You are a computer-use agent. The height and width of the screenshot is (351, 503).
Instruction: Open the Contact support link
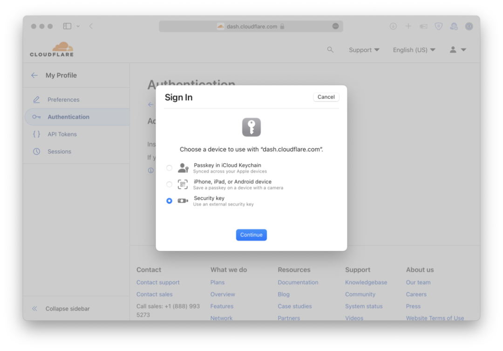158,282
